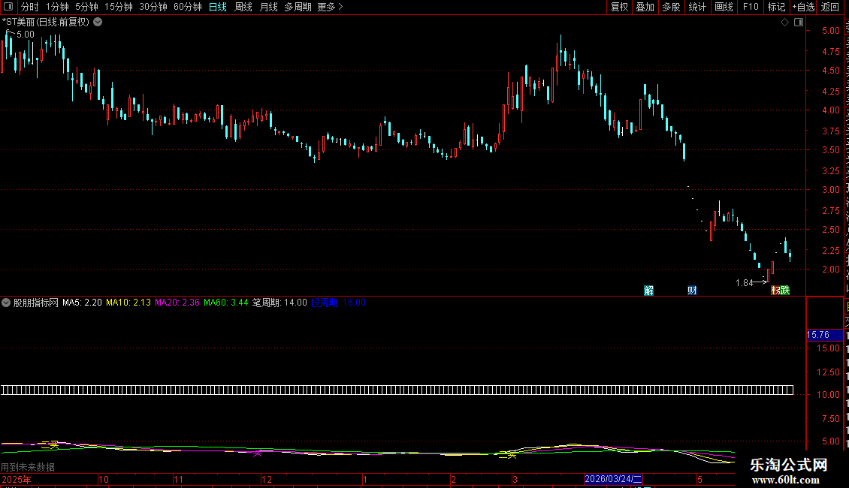
Task: Click the 标记 mark button
Action: (776, 7)
